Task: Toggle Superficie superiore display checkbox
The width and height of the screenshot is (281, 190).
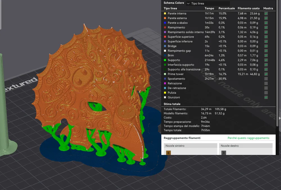Action: coord(266,37)
